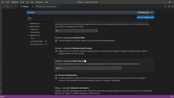Click the 74 Settings Found label

coord(143,13)
